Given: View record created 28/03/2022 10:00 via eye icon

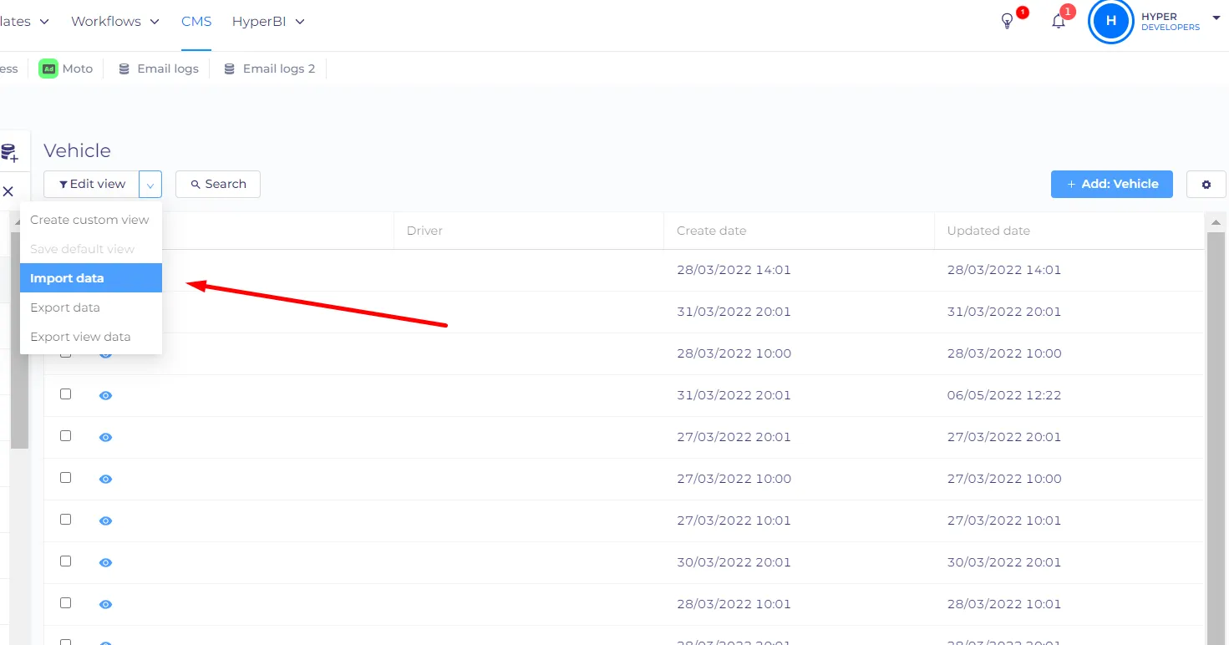Looking at the screenshot, I should pyautogui.click(x=105, y=354).
